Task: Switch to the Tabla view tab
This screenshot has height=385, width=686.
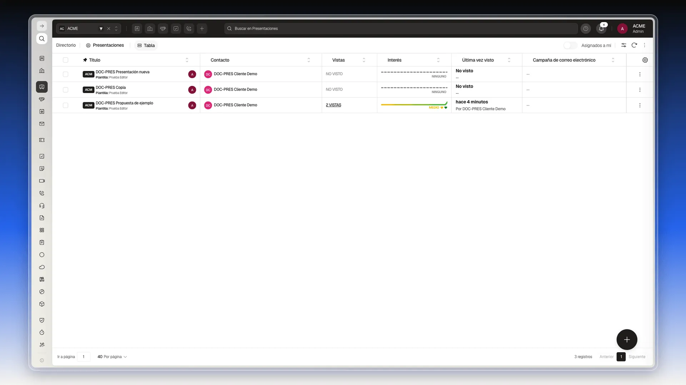Action: [146, 45]
